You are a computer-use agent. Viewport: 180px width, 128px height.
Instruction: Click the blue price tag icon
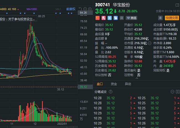115,18
